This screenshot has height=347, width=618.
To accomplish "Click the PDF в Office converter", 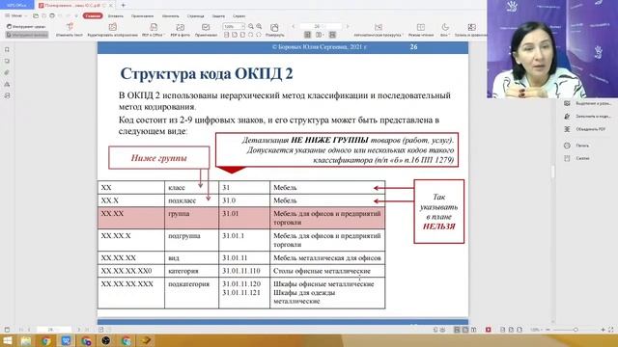I will click(x=154, y=30).
